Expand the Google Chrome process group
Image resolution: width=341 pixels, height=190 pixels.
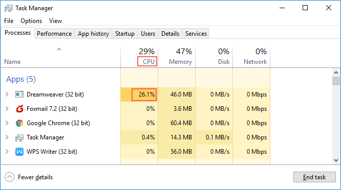tap(7, 123)
